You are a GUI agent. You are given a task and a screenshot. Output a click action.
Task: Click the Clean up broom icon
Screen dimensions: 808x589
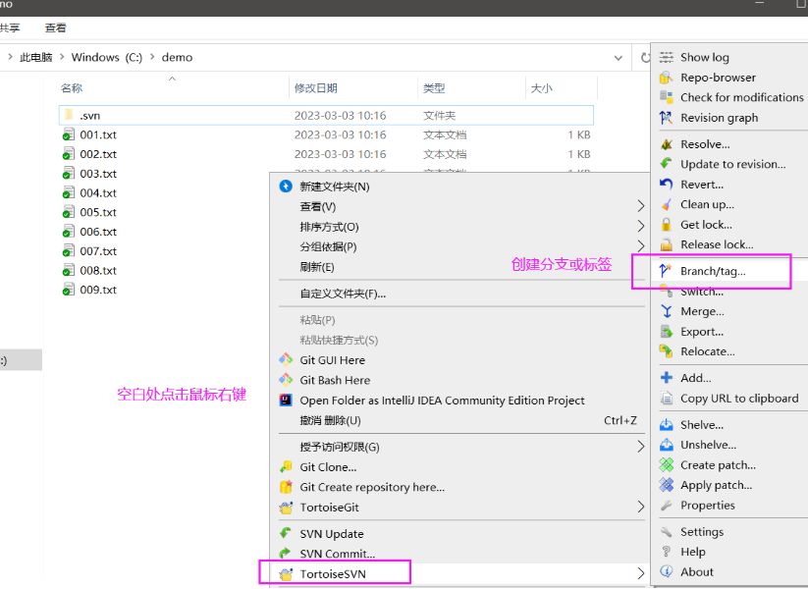667,204
